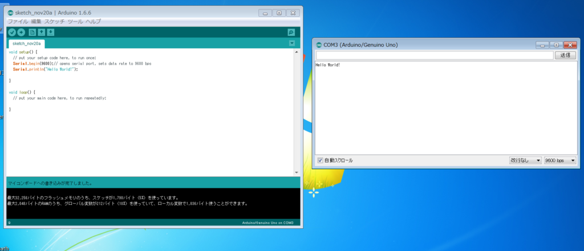Click the Serial.begin(9600) code line
Image resolution: width=584 pixels, height=251 pixels.
coord(82,64)
